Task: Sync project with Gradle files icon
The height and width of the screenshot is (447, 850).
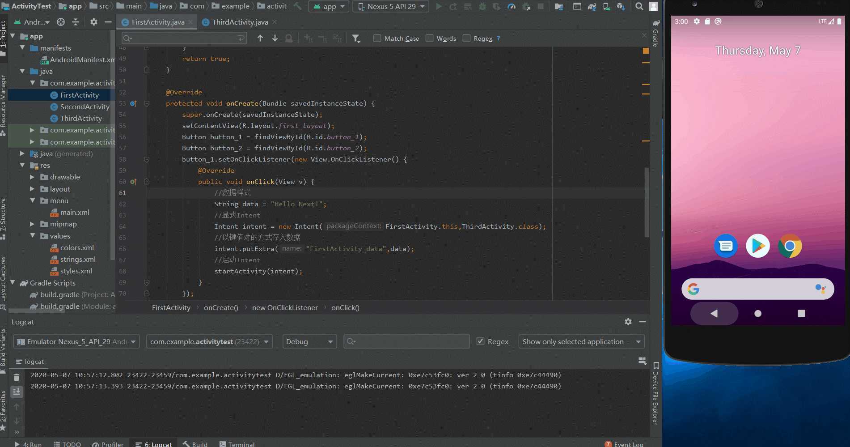Action: pos(592,6)
